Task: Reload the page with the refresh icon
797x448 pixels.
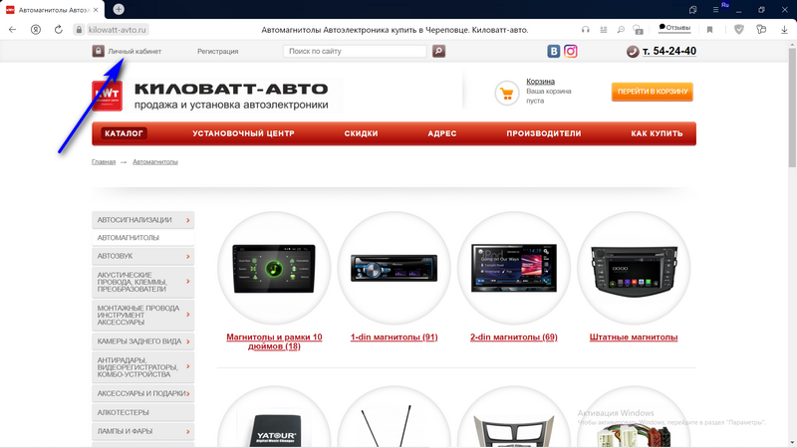Action: coord(59,30)
